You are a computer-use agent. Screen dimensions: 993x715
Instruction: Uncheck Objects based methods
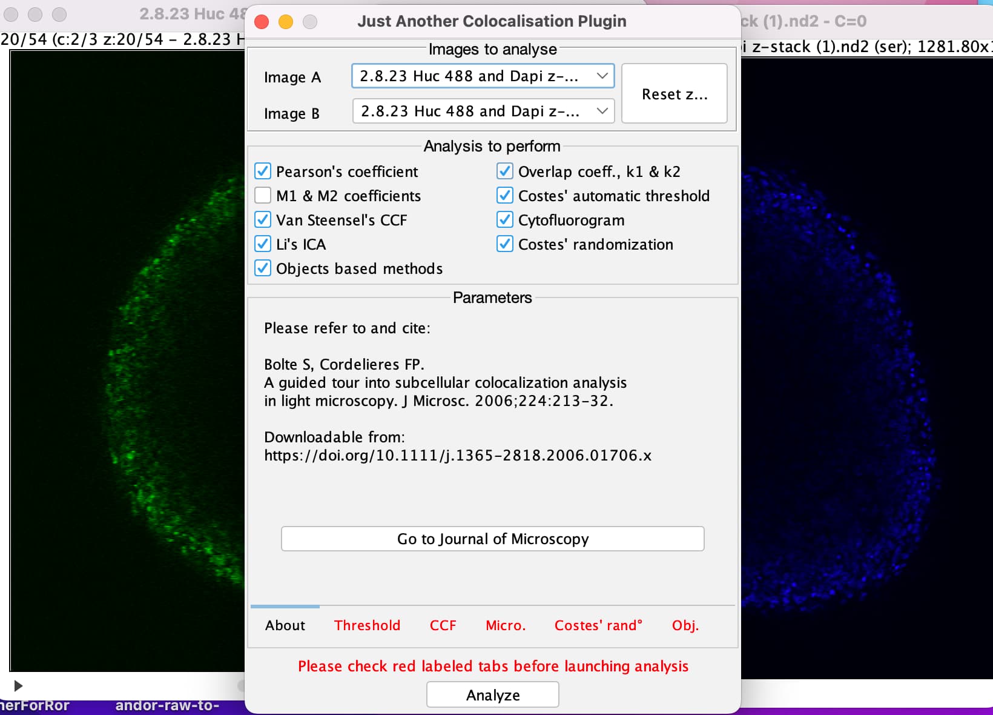tap(263, 268)
